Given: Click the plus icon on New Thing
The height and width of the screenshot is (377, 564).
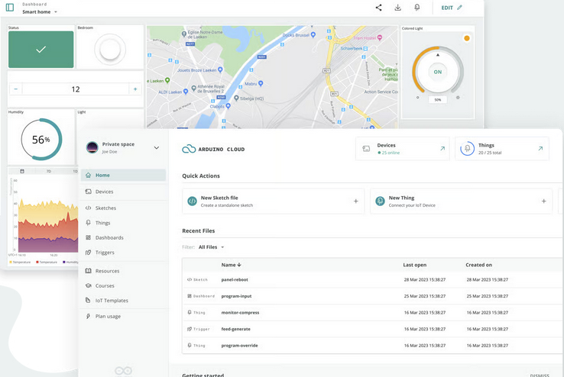Looking at the screenshot, I should click(543, 201).
